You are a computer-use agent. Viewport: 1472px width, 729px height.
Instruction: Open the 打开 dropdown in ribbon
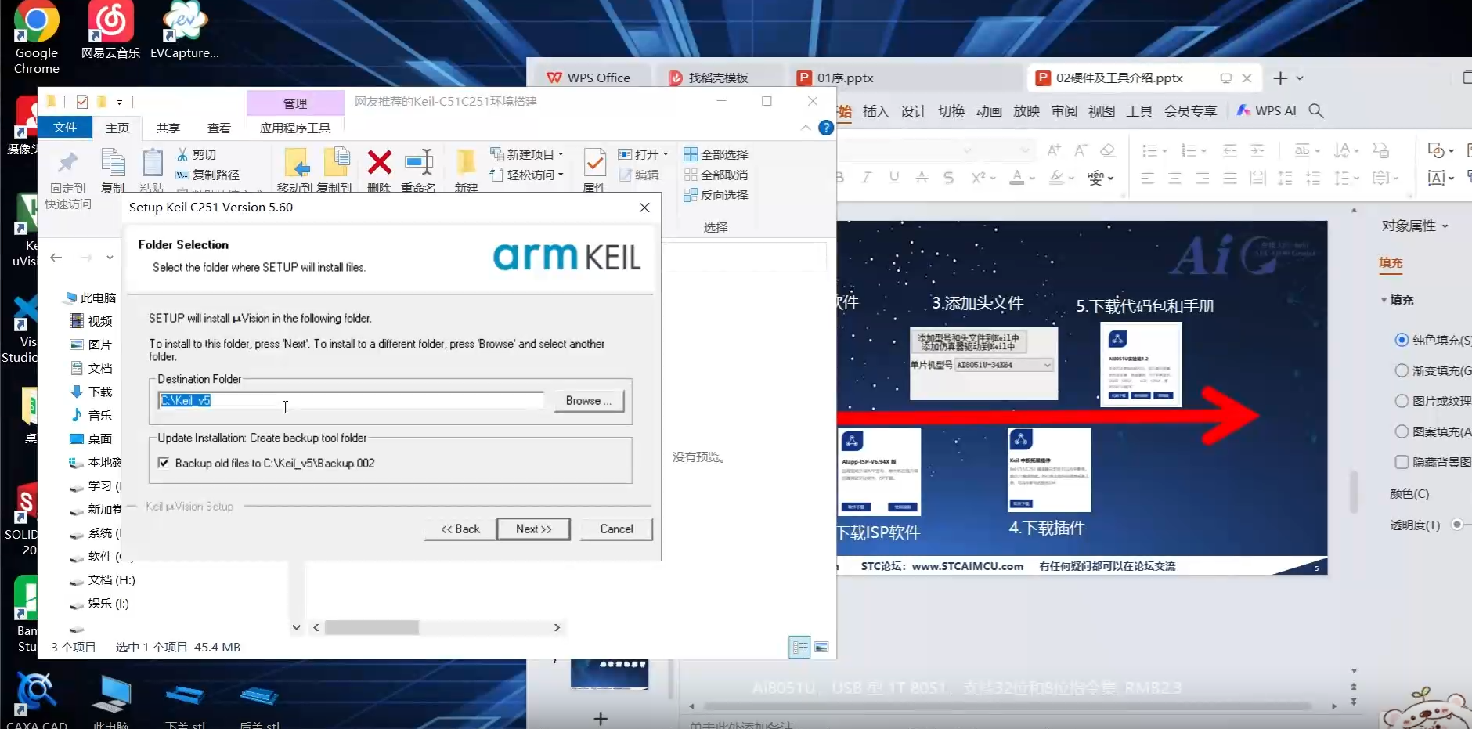643,154
